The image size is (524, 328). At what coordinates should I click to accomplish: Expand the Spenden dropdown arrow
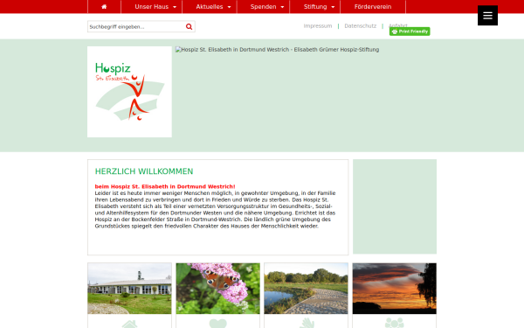click(282, 7)
